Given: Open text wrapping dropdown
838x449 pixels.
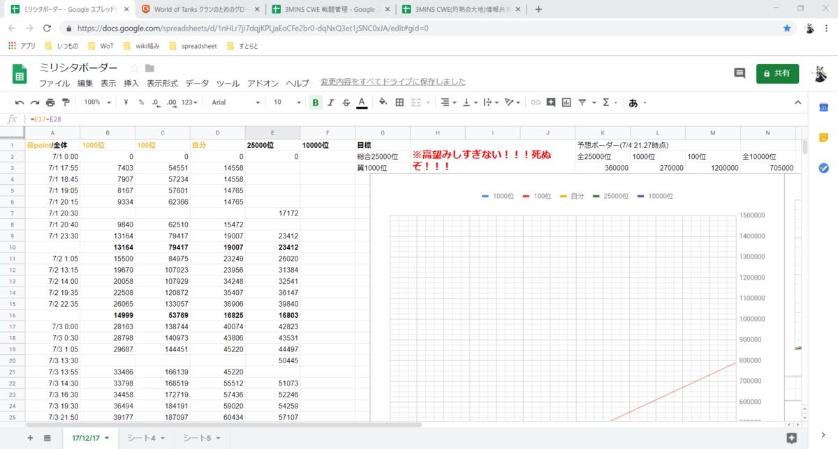Looking at the screenshot, I should coord(490,102).
